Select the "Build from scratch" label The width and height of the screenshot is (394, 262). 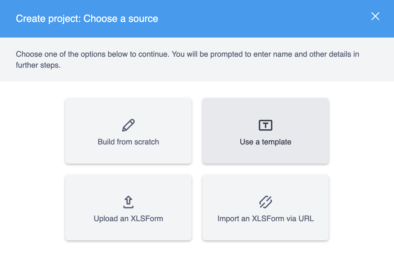pos(128,142)
